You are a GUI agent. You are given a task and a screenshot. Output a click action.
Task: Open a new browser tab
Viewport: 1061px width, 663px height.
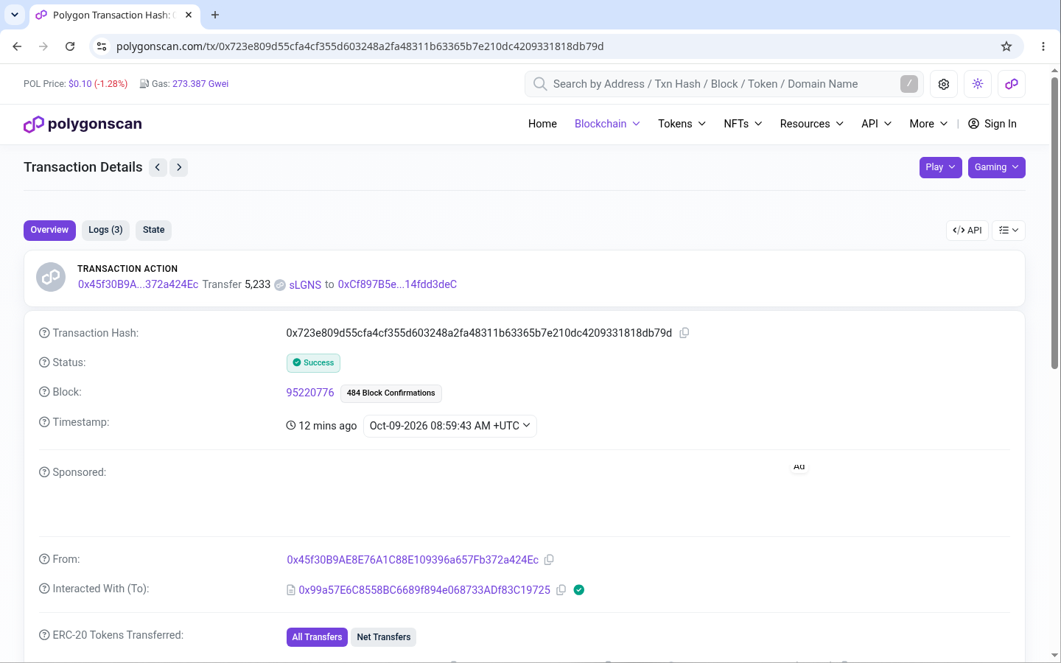pos(215,15)
